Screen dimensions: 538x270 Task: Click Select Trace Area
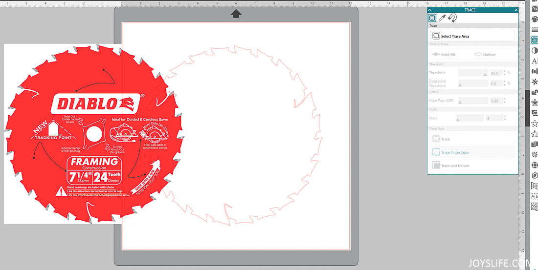tap(472, 36)
